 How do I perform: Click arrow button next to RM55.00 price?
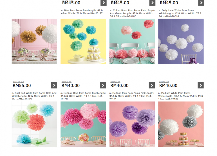pyautogui.click(x=54, y=85)
